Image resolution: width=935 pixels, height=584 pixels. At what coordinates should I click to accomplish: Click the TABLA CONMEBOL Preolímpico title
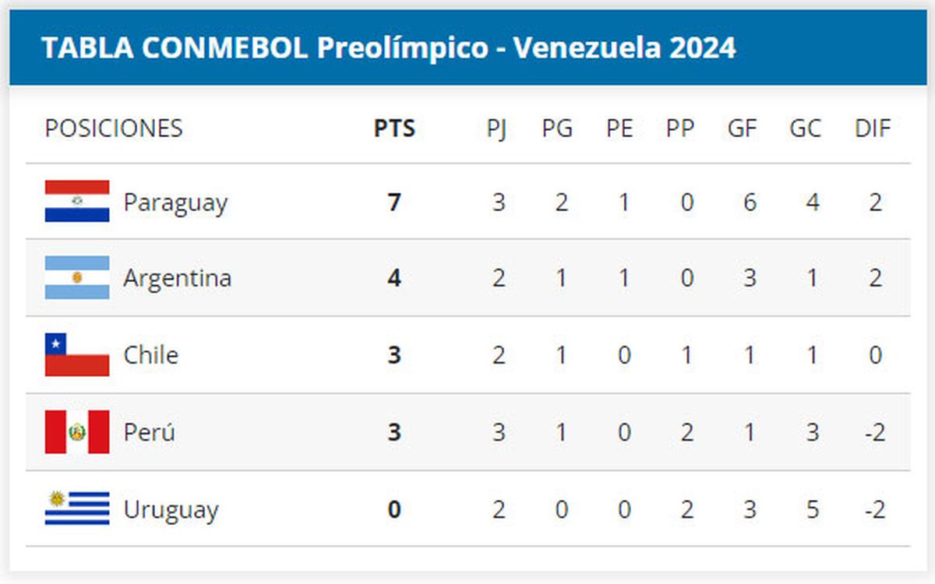[388, 48]
